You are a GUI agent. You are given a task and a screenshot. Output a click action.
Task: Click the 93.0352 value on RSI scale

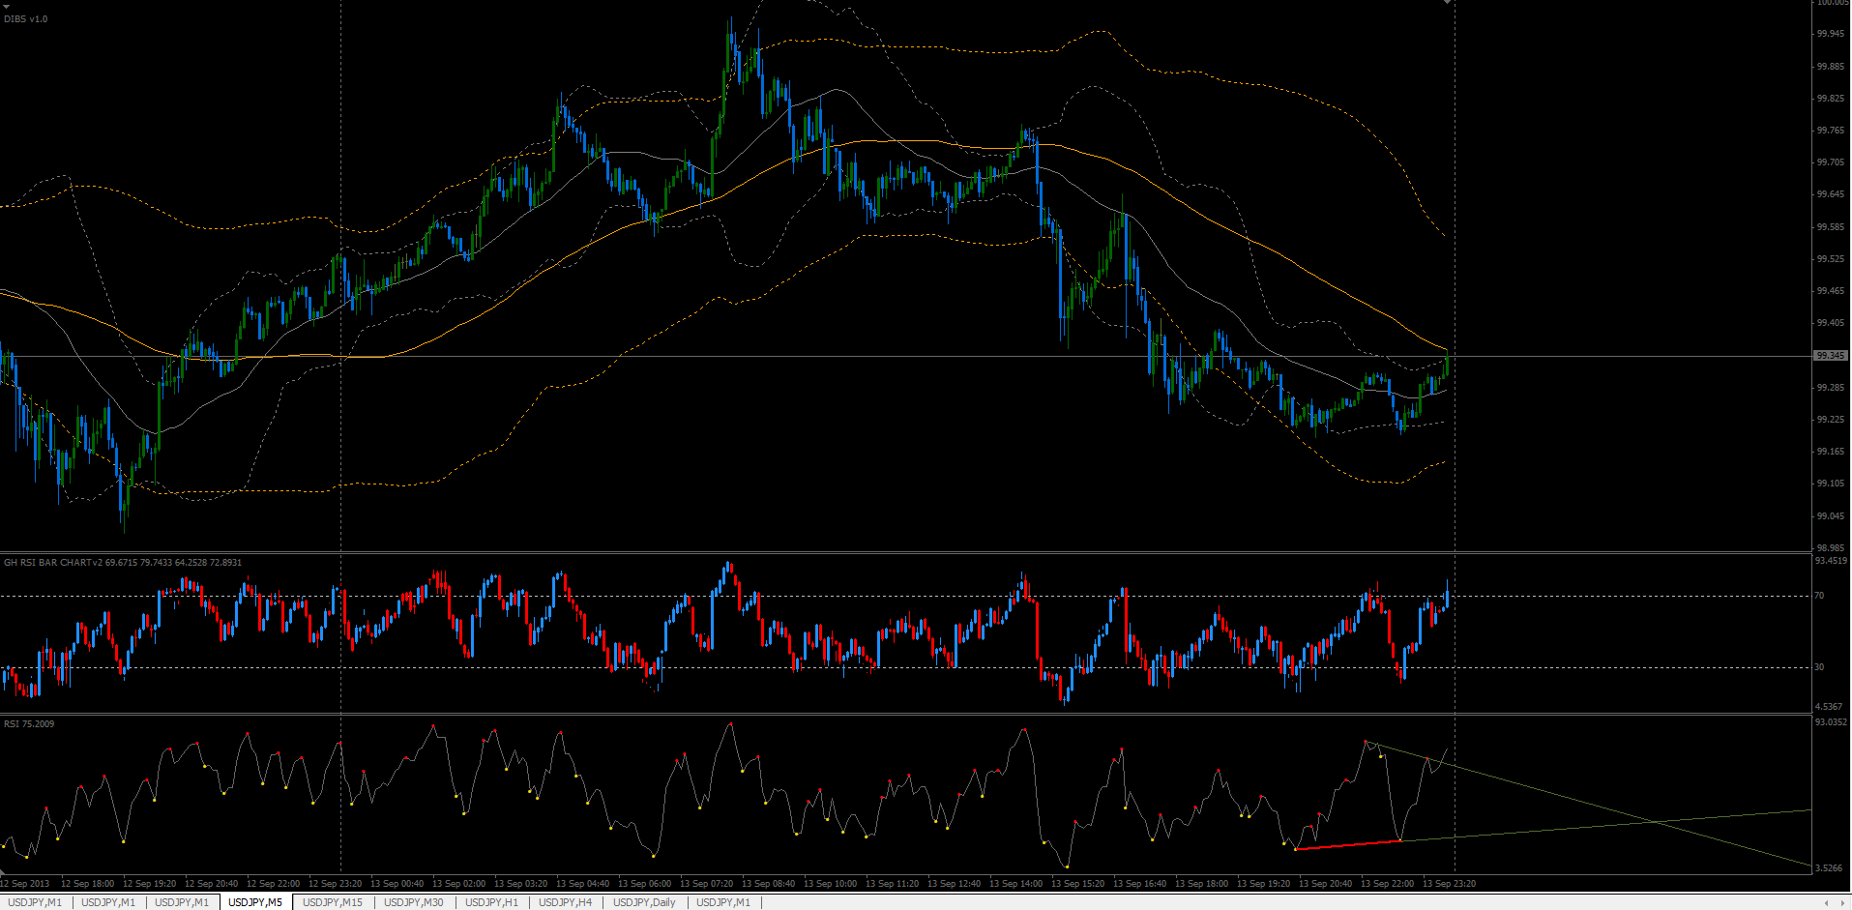tap(1832, 722)
